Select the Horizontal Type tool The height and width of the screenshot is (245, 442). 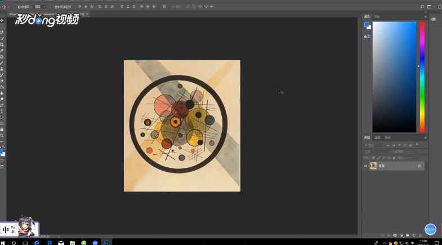click(2, 112)
